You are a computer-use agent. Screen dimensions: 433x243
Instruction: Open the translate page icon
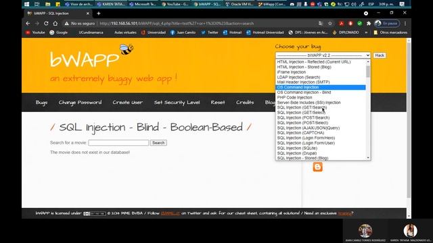pos(321,24)
